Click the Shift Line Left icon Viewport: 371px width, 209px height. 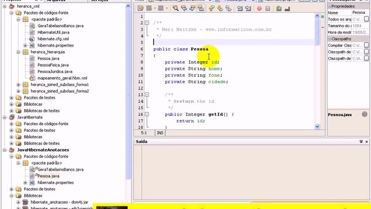click(239, 9)
